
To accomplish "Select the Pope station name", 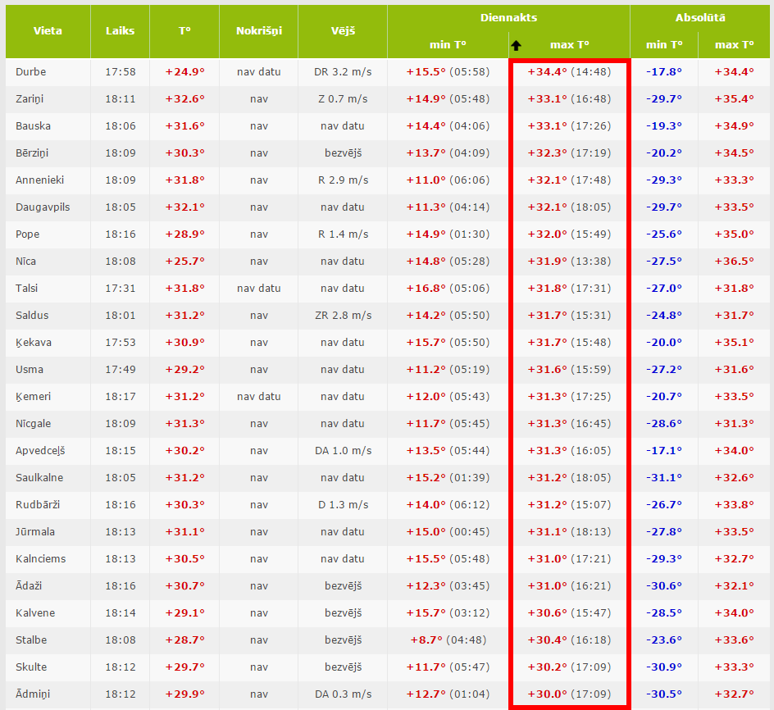I will (x=28, y=234).
